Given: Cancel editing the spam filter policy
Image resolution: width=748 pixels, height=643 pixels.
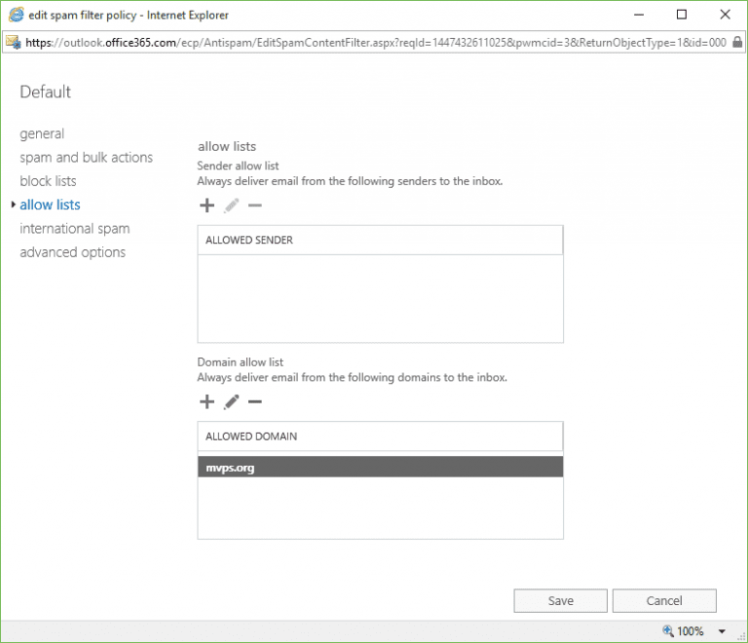Looking at the screenshot, I should 664,600.
